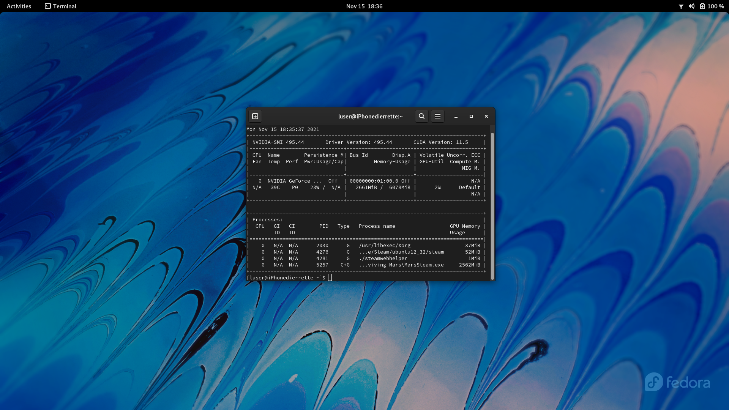Click the 2% GPU utilization value
This screenshot has width=729, height=410.
(x=438, y=188)
